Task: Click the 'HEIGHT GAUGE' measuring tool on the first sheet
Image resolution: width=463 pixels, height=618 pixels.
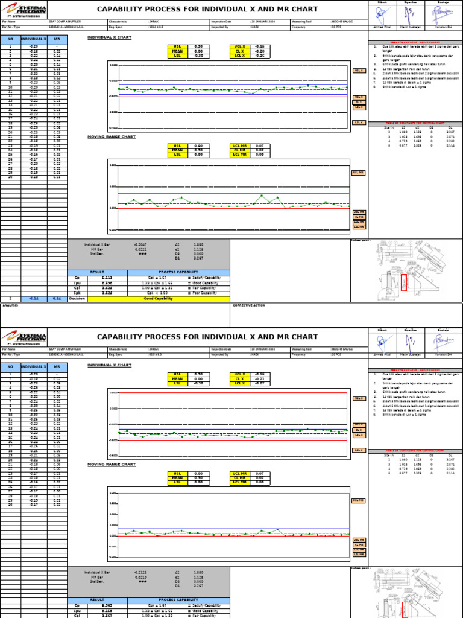Action: (x=342, y=22)
